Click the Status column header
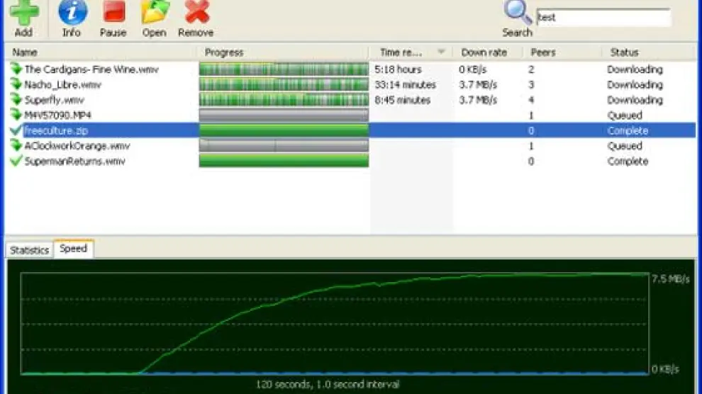The width and height of the screenshot is (702, 394). click(x=624, y=52)
